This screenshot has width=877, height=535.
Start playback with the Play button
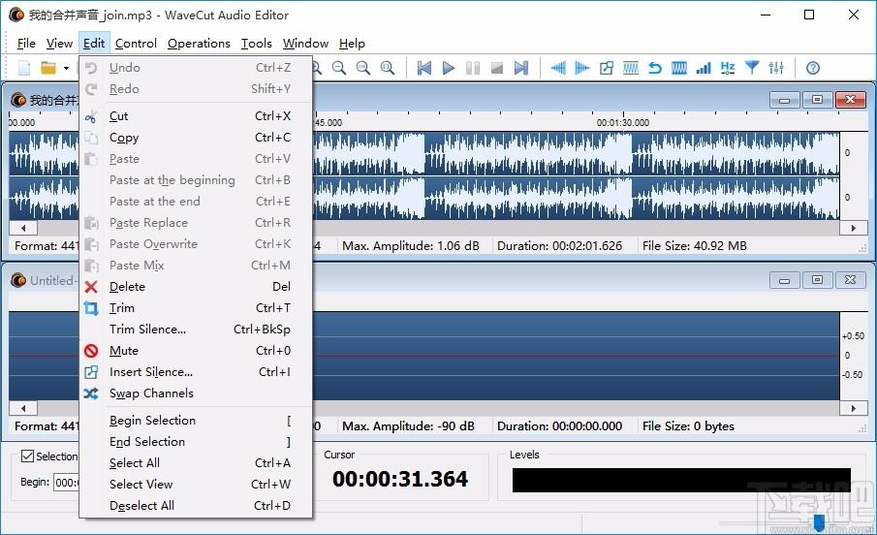449,68
